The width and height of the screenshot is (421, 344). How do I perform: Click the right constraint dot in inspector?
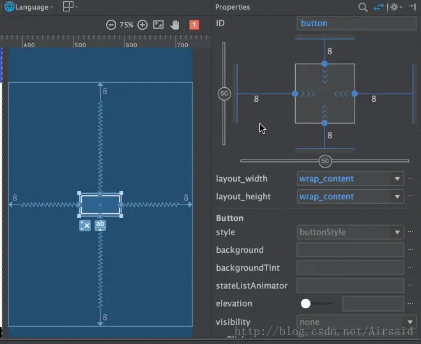[355, 94]
